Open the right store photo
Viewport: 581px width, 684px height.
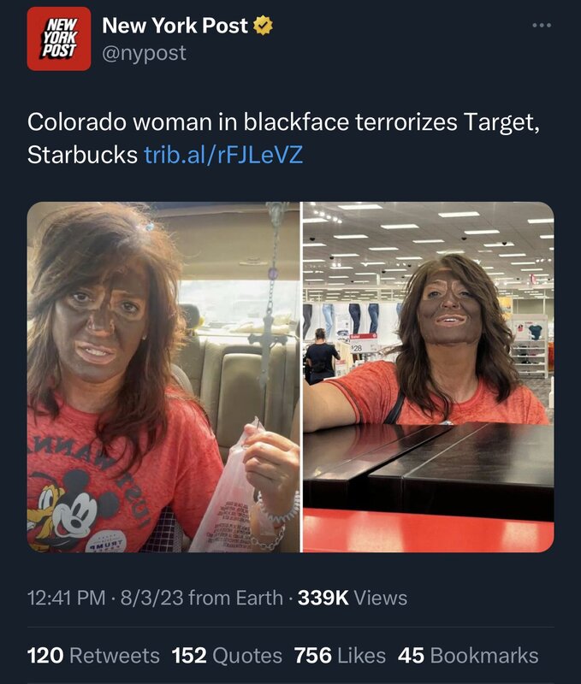tap(429, 377)
